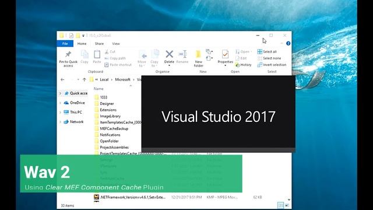Click Select all in the ribbon
The image size is (373, 210).
pyautogui.click(x=267, y=52)
